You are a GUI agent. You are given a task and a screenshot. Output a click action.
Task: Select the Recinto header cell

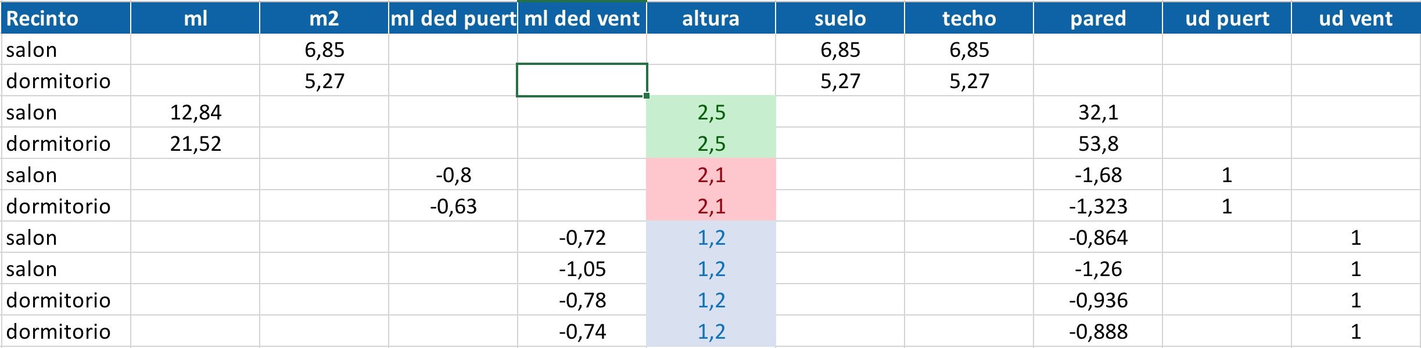point(66,18)
